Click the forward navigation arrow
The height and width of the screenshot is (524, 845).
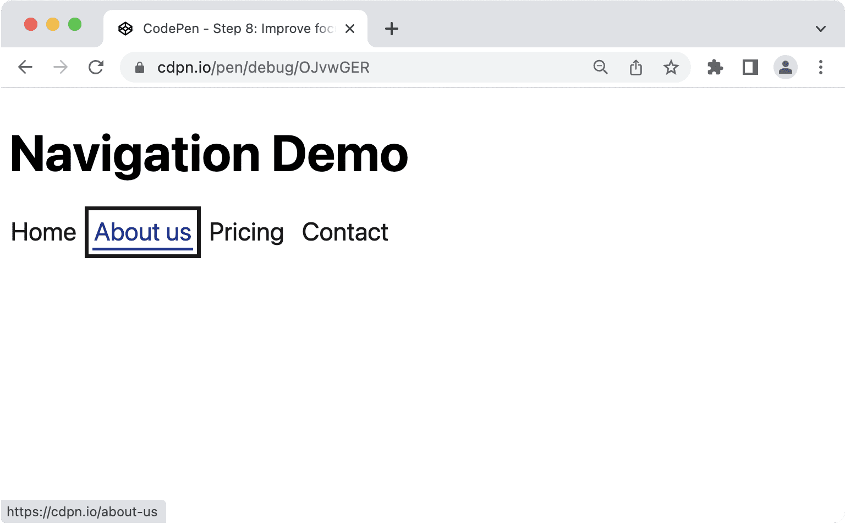pos(61,67)
